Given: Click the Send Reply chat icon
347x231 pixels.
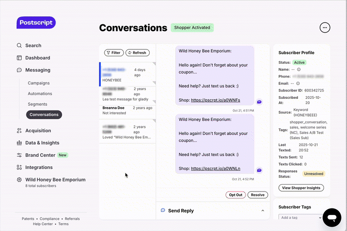Looking at the screenshot, I should [x=163, y=210].
